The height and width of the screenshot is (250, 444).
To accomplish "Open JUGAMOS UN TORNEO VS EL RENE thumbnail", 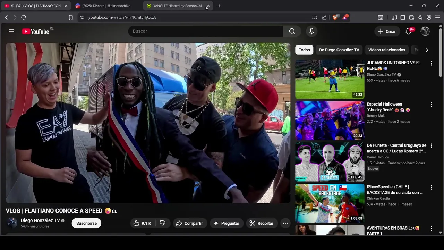I will point(330,79).
